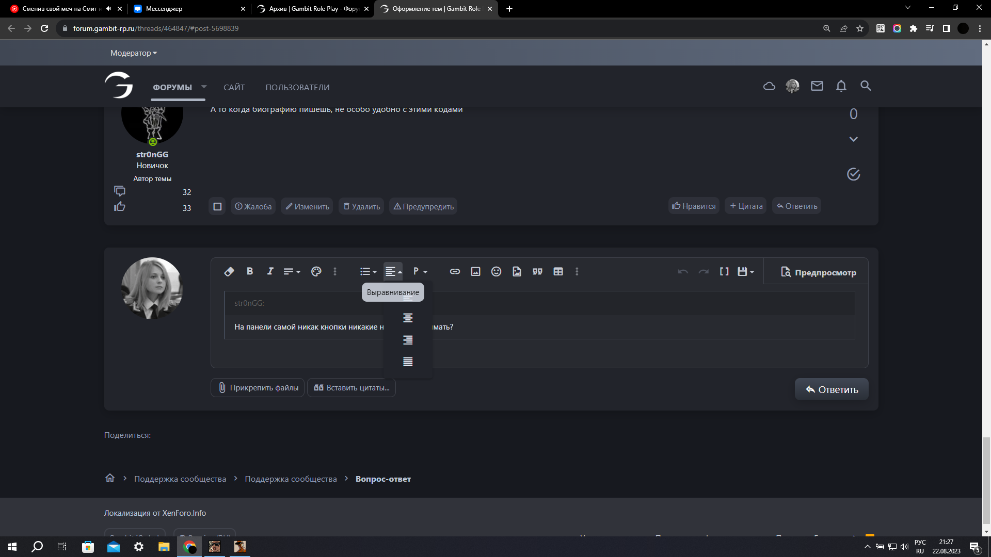Open the paragraph format dropdown
Screen dimensions: 991x557
[420, 271]
